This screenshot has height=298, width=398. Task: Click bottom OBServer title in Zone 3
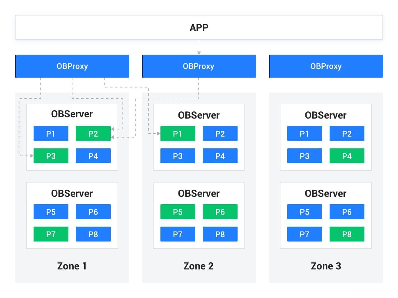326,193
